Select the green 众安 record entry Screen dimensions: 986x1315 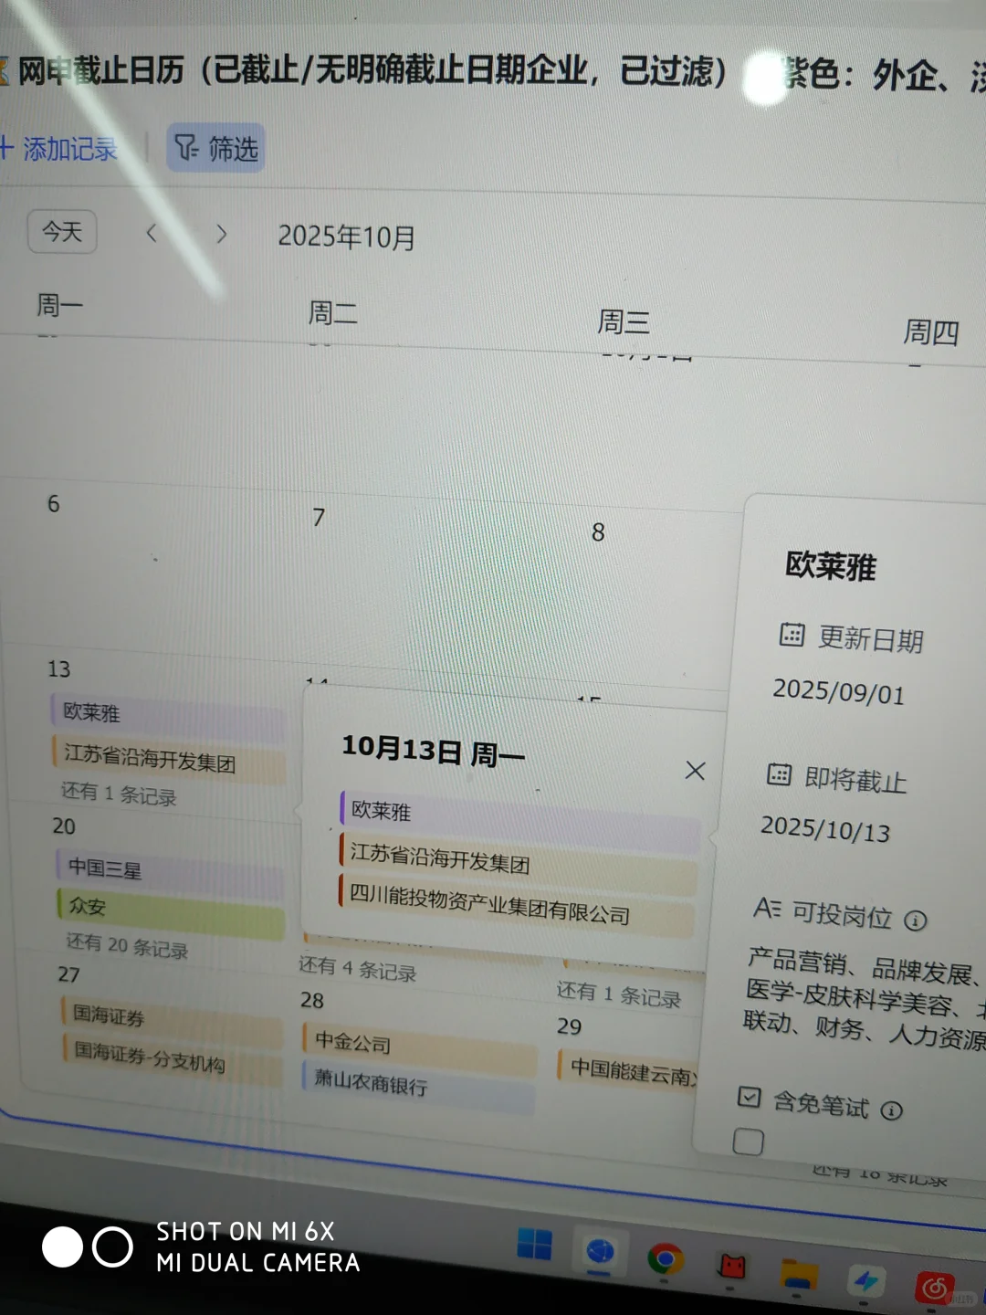click(89, 906)
